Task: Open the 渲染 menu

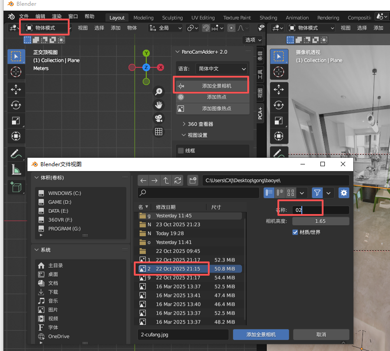Action: (56, 16)
